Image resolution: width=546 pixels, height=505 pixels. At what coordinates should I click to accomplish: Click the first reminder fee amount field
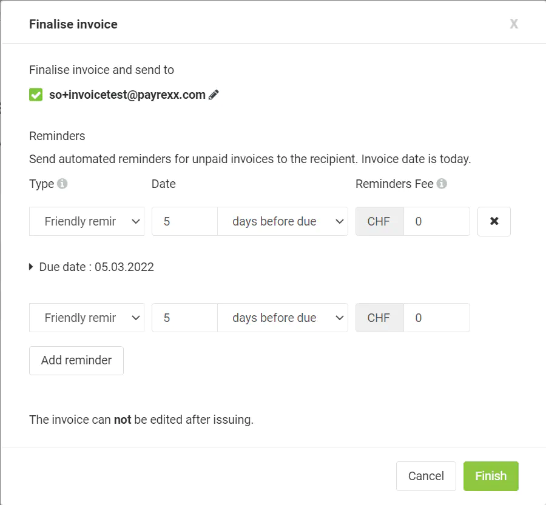(x=437, y=221)
